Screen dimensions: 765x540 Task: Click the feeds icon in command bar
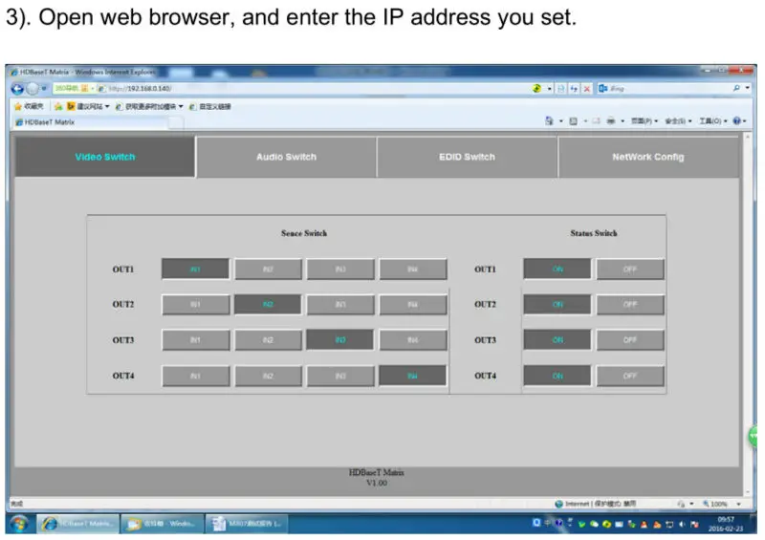[573, 121]
